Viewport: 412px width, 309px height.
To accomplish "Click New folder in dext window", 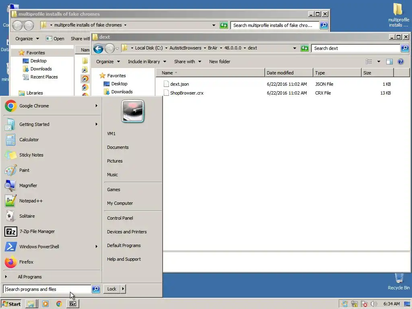I will click(x=220, y=62).
